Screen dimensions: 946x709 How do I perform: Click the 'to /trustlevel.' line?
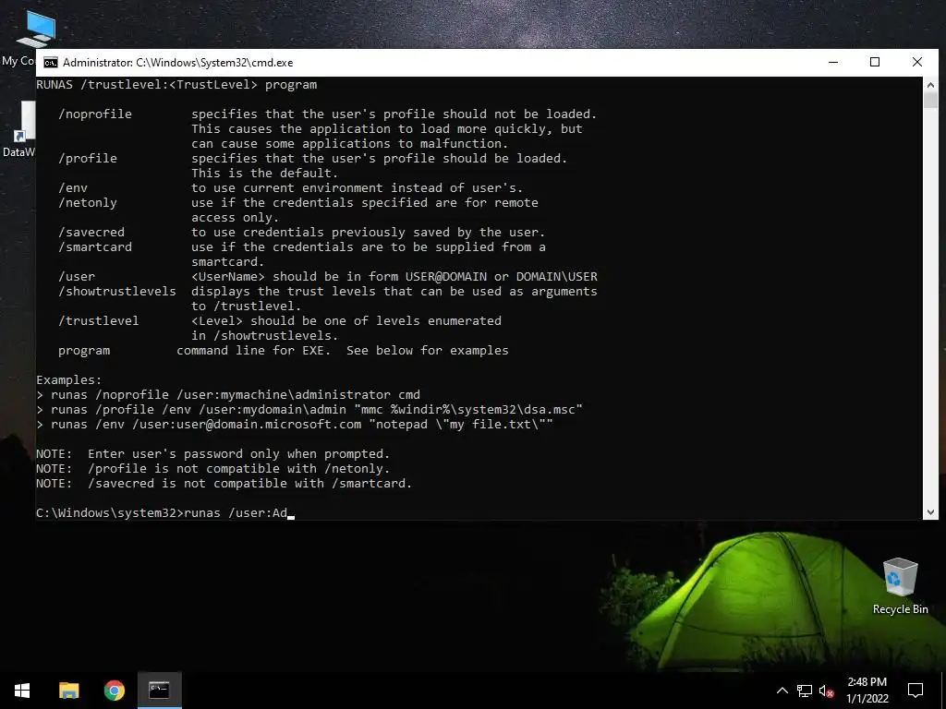coord(246,306)
